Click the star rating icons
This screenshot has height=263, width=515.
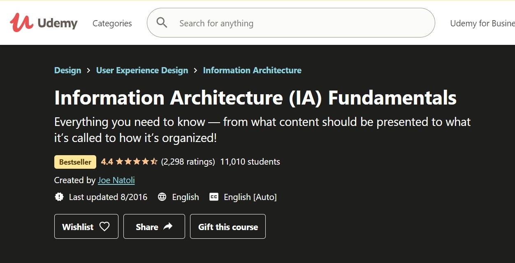click(x=137, y=162)
